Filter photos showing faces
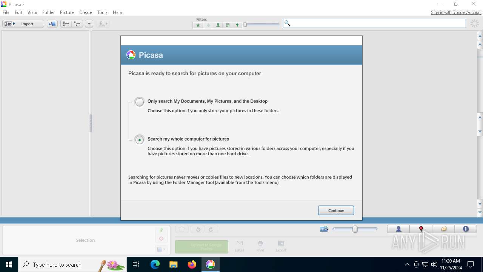 tap(218, 25)
